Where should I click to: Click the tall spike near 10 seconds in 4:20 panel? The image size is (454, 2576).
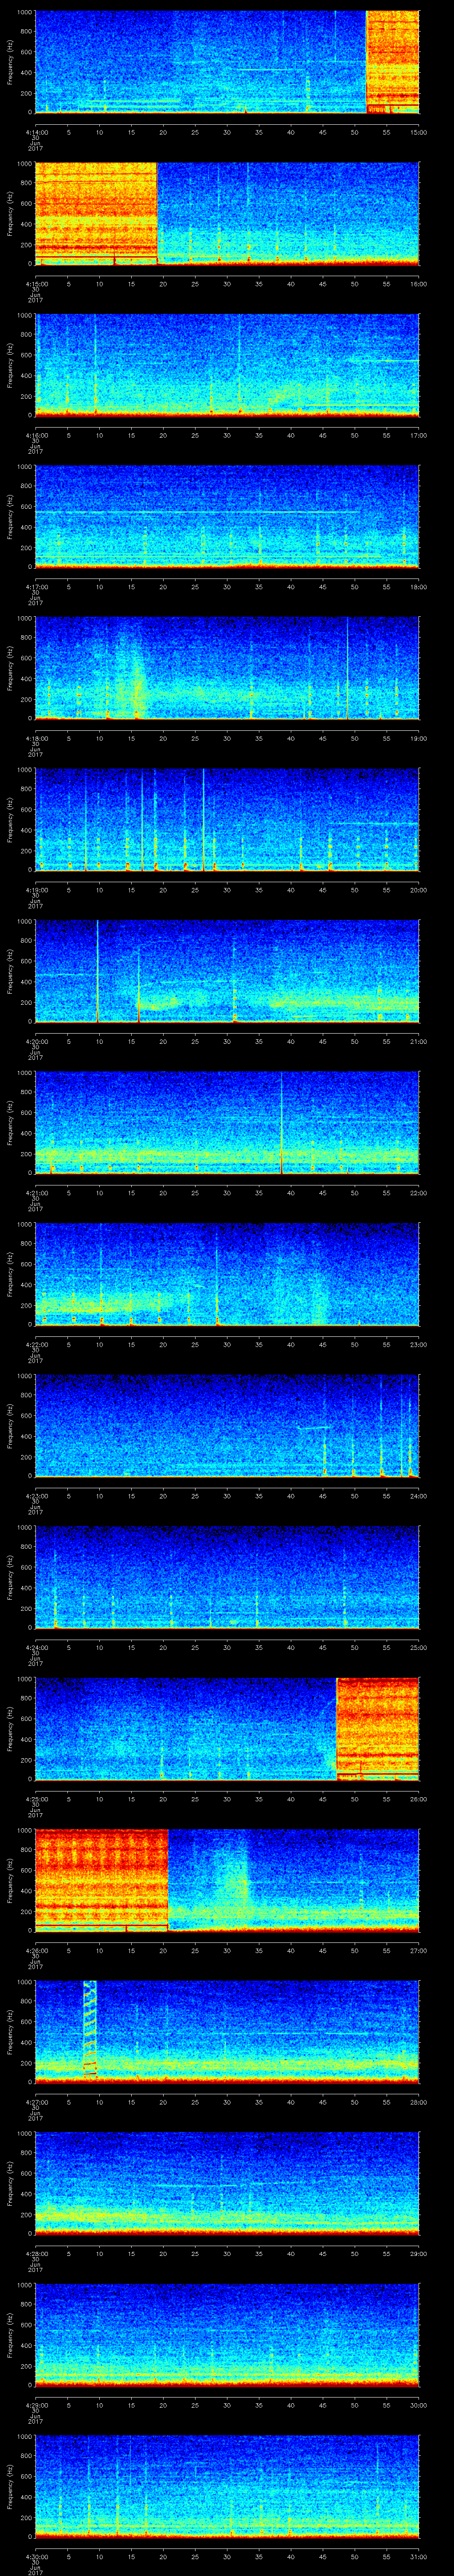98,970
